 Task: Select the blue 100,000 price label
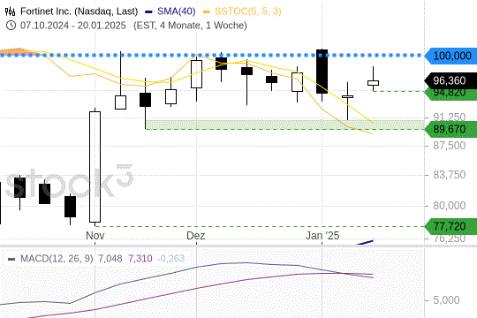(x=450, y=56)
